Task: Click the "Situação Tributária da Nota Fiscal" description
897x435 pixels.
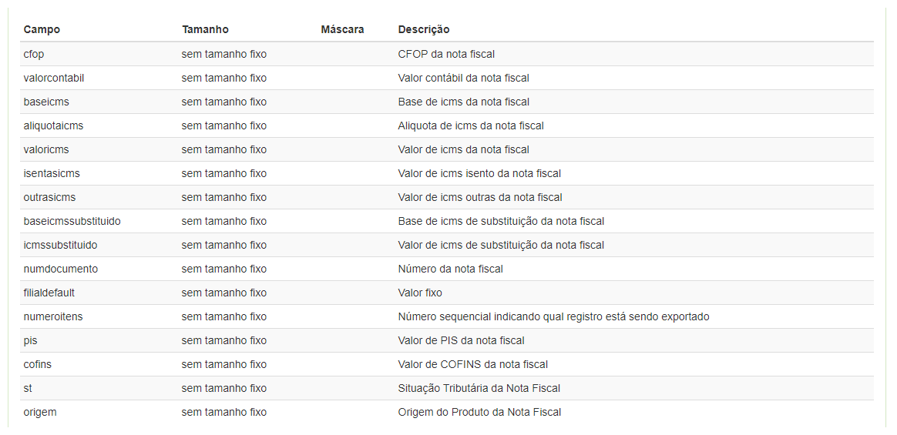Action: (479, 388)
